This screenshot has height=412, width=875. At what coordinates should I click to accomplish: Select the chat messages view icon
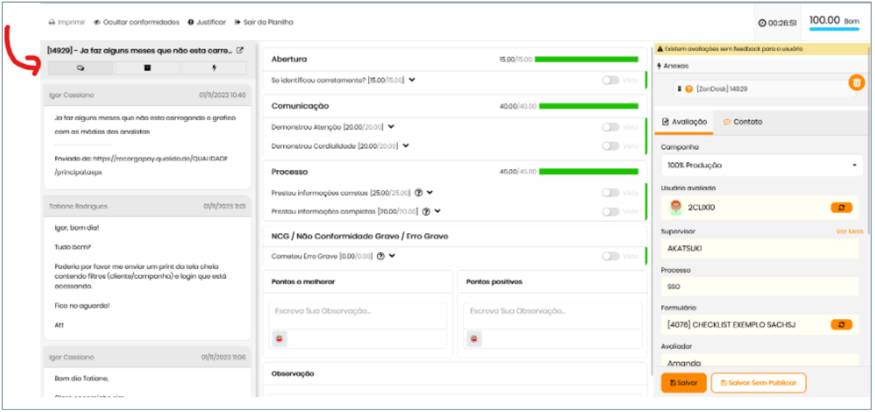tap(81, 68)
